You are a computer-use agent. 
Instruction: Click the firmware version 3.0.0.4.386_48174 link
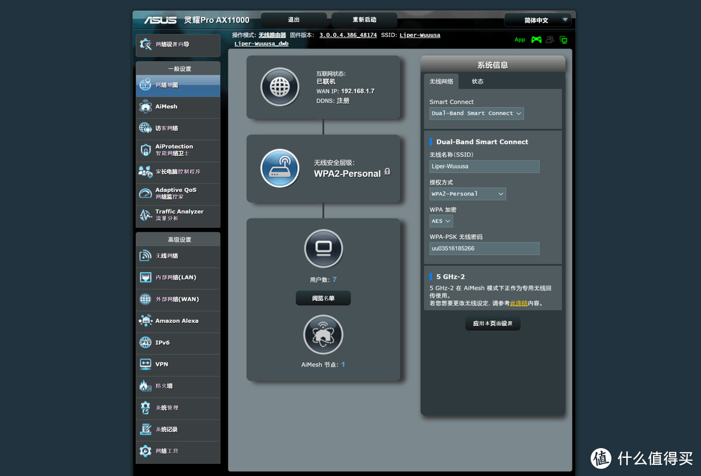(348, 35)
